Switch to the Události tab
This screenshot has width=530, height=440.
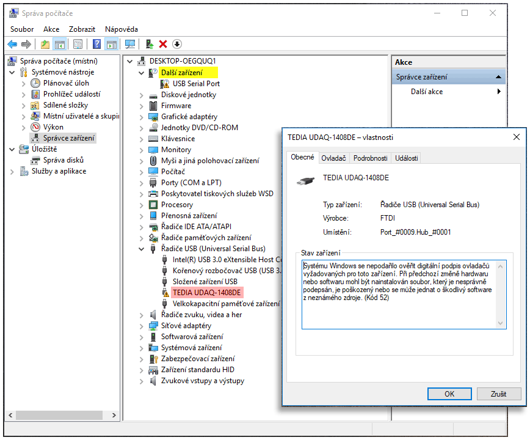pyautogui.click(x=407, y=158)
